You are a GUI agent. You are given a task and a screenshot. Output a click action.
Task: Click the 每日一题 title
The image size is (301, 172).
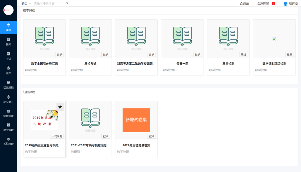182,64
